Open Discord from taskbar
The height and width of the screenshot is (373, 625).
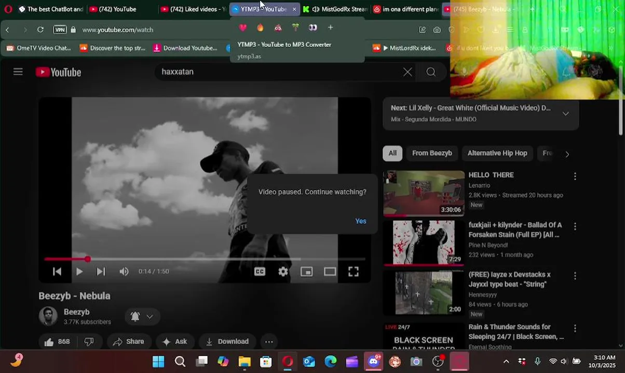click(374, 362)
